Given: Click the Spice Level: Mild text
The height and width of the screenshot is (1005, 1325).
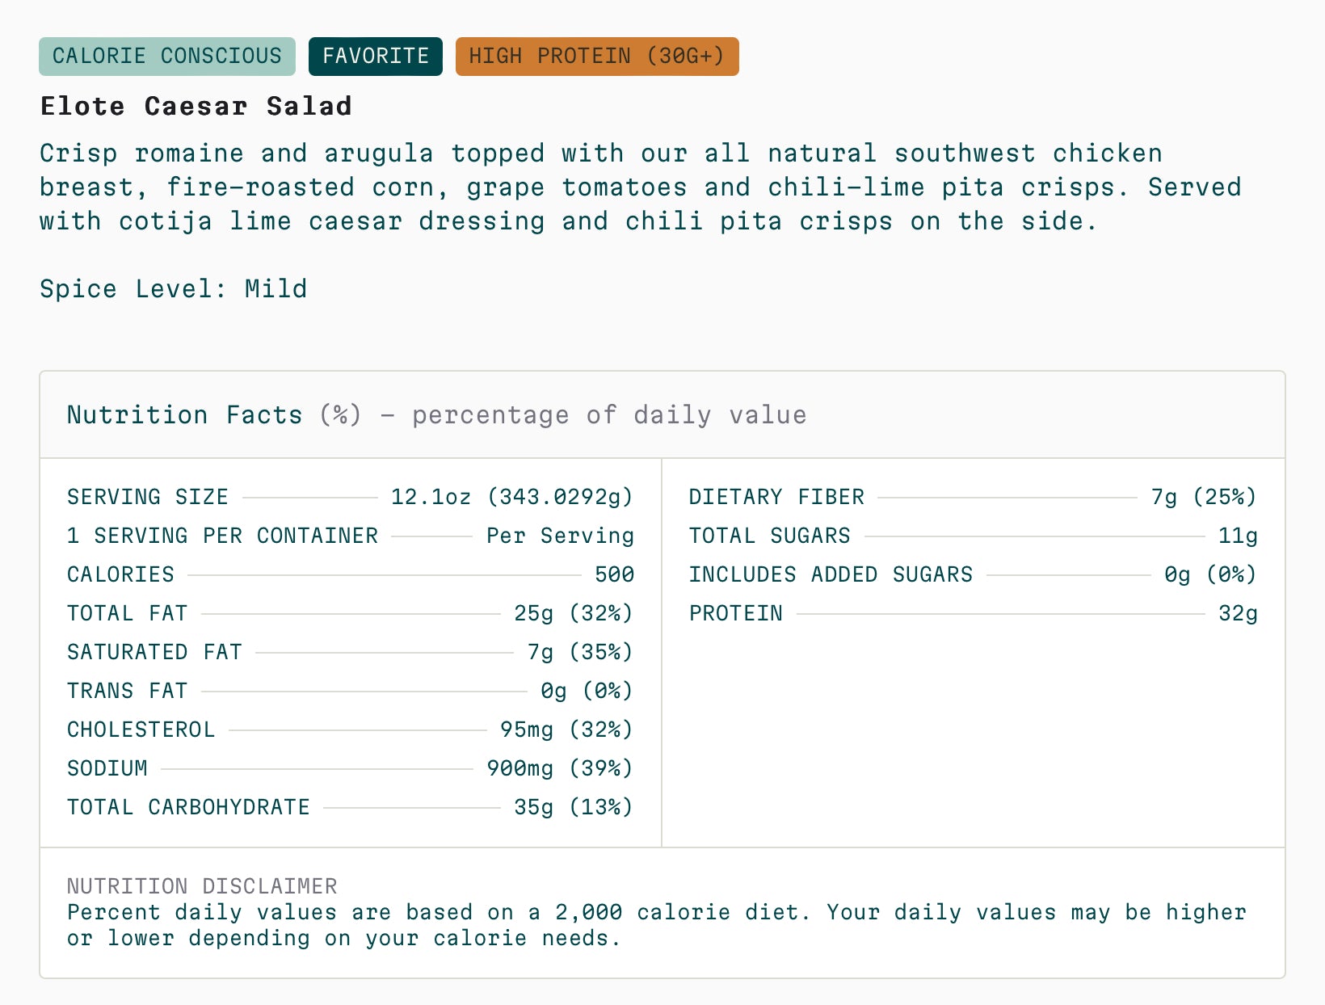Looking at the screenshot, I should (x=174, y=289).
